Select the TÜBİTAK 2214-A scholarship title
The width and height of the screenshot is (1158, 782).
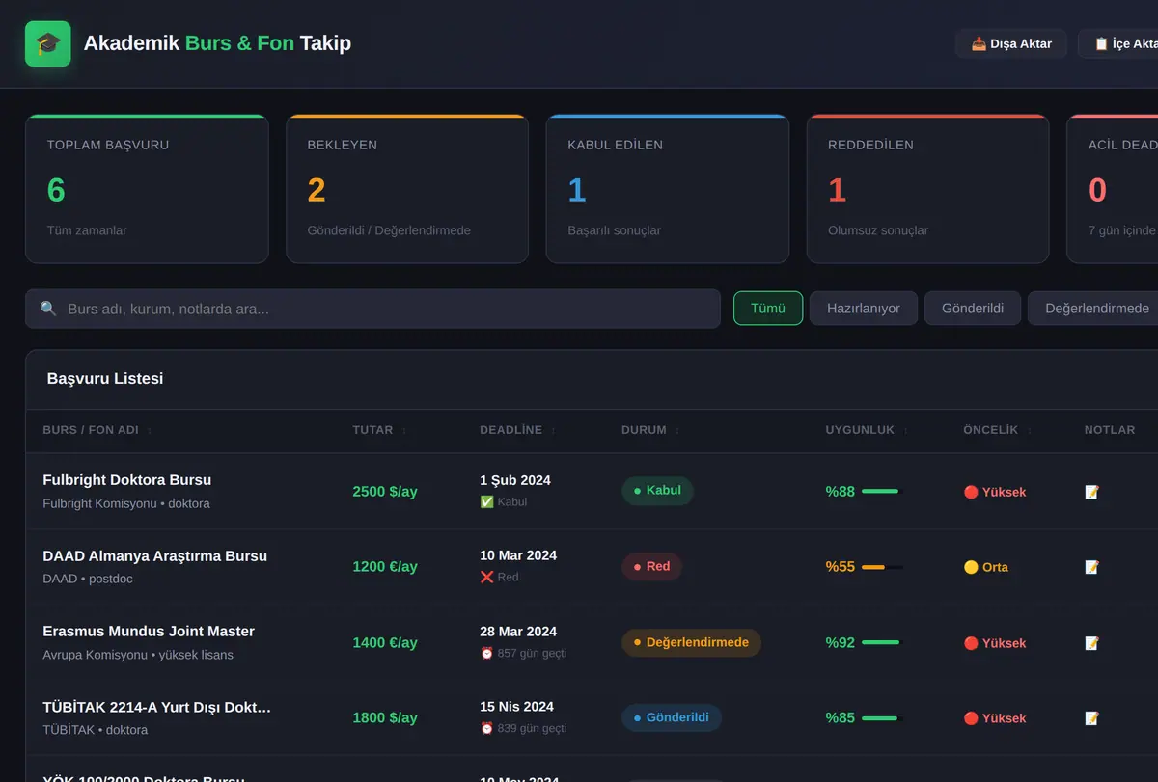pos(157,707)
